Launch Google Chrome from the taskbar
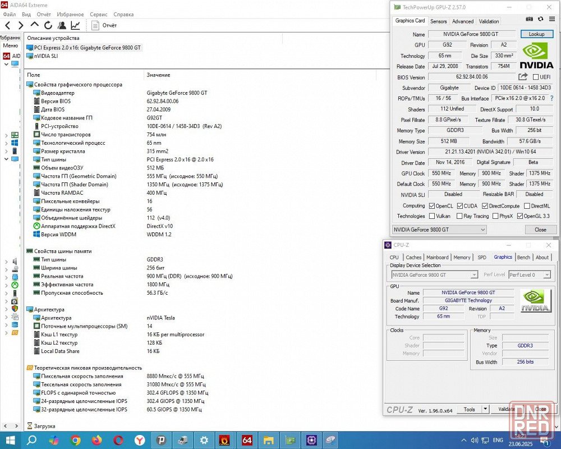The width and height of the screenshot is (561, 449). pos(75,440)
